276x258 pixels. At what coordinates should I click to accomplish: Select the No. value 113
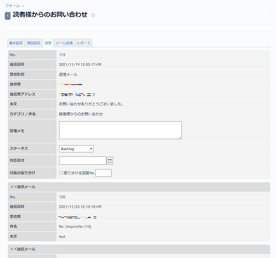(62, 55)
